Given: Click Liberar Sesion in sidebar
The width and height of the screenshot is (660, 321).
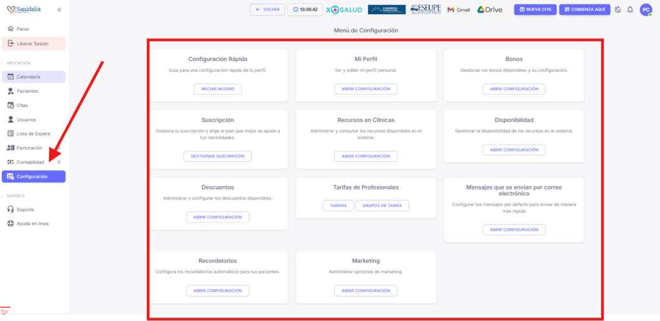Looking at the screenshot, I should (x=34, y=43).
